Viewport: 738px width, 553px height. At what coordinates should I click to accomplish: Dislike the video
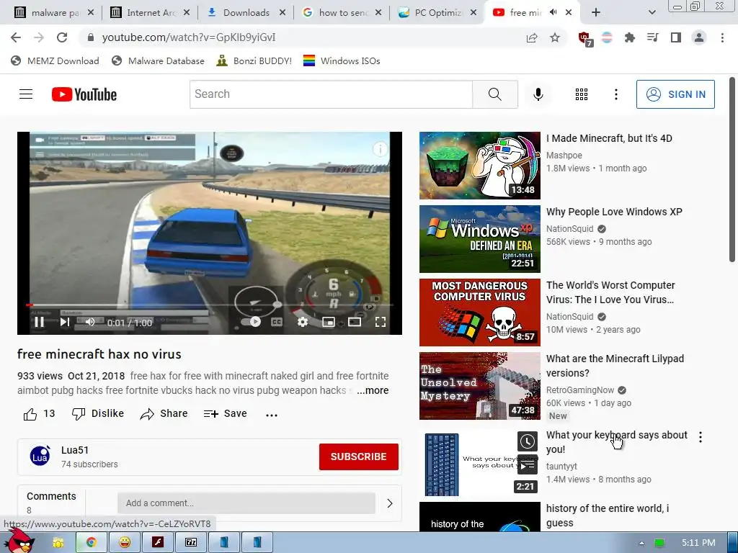[98, 414]
